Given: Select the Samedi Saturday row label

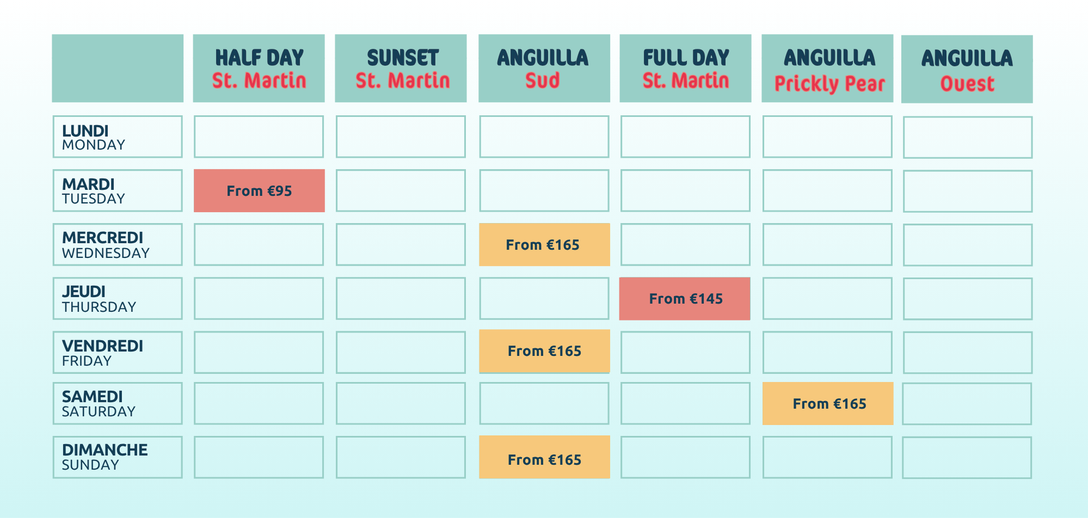Looking at the screenshot, I should point(117,403).
